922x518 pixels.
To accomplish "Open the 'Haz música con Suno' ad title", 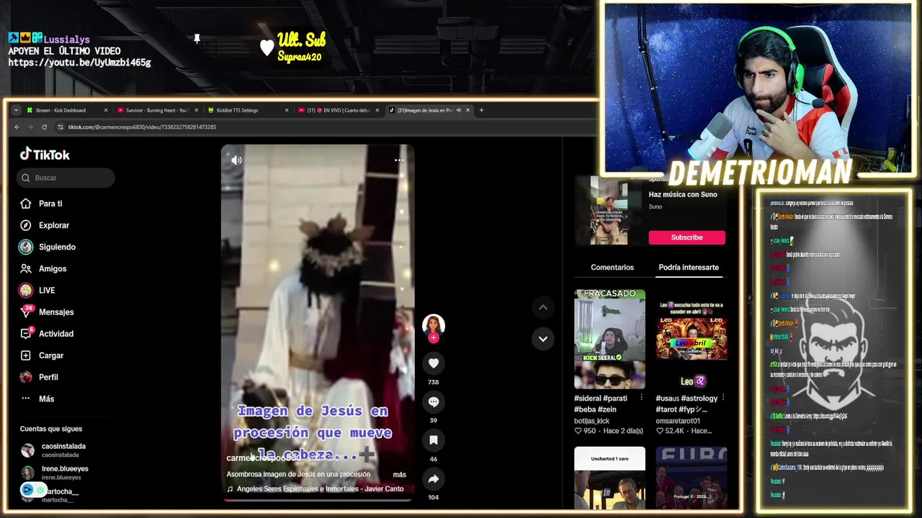I will (683, 194).
